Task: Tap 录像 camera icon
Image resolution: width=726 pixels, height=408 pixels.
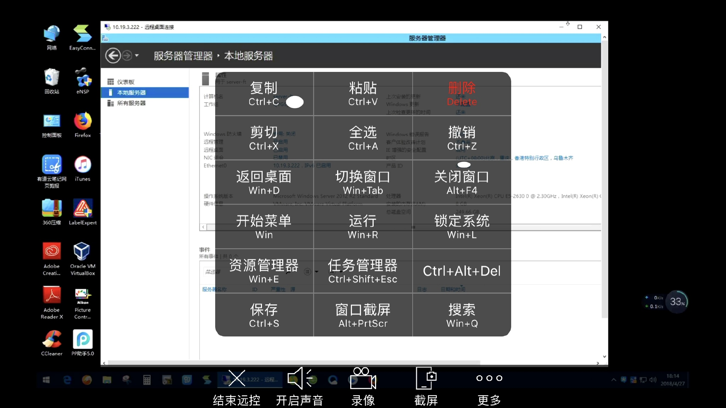Action: pos(363,378)
